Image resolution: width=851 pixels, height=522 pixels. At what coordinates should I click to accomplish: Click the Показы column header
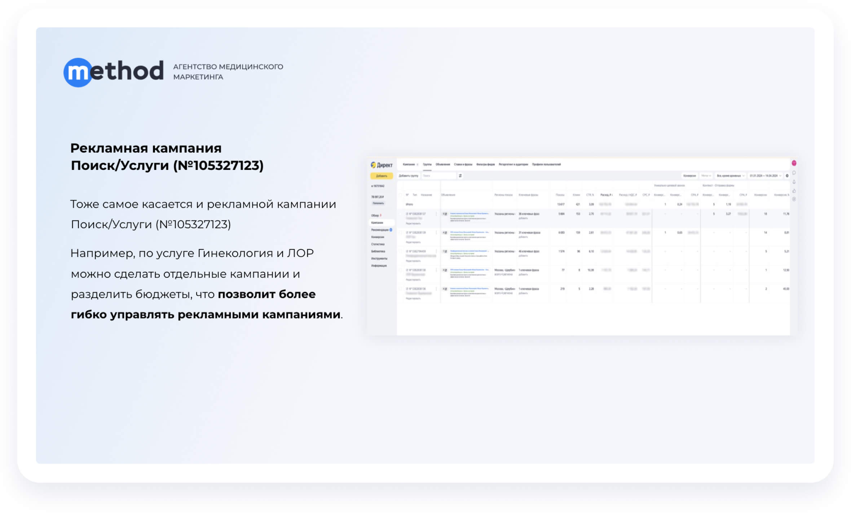pos(560,195)
